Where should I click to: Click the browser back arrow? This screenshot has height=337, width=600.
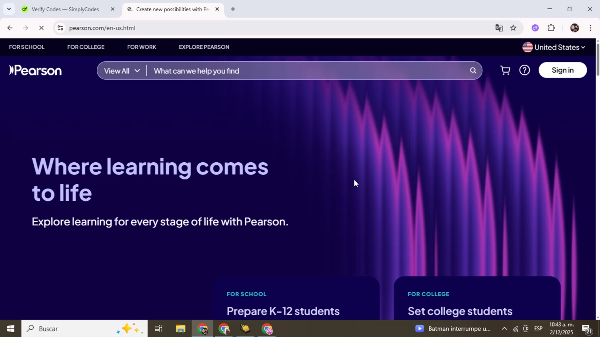pyautogui.click(x=10, y=28)
